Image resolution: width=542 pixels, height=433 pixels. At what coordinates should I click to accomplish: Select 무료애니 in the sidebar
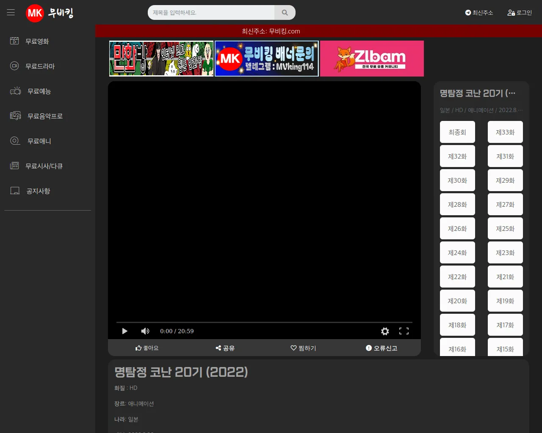(x=39, y=141)
